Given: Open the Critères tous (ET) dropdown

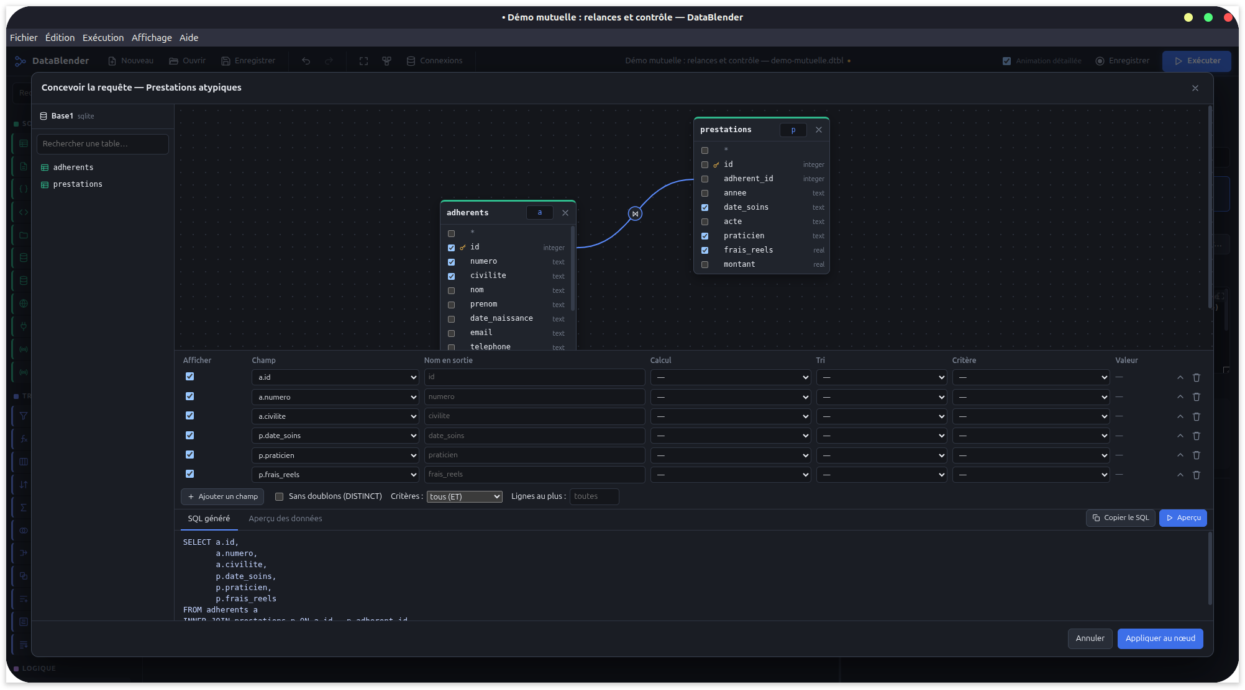Looking at the screenshot, I should [464, 496].
